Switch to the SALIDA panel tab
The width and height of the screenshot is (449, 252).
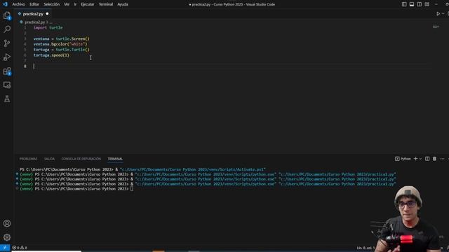[x=49, y=159]
